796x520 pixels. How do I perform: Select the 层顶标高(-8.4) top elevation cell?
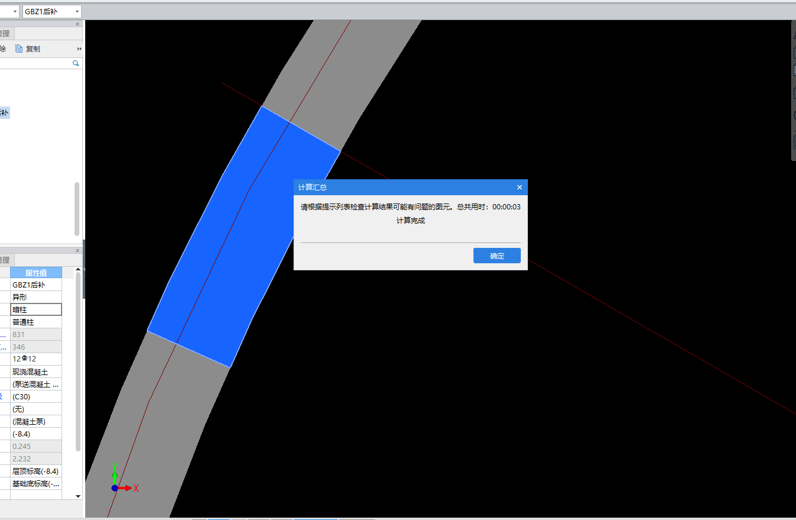point(36,471)
